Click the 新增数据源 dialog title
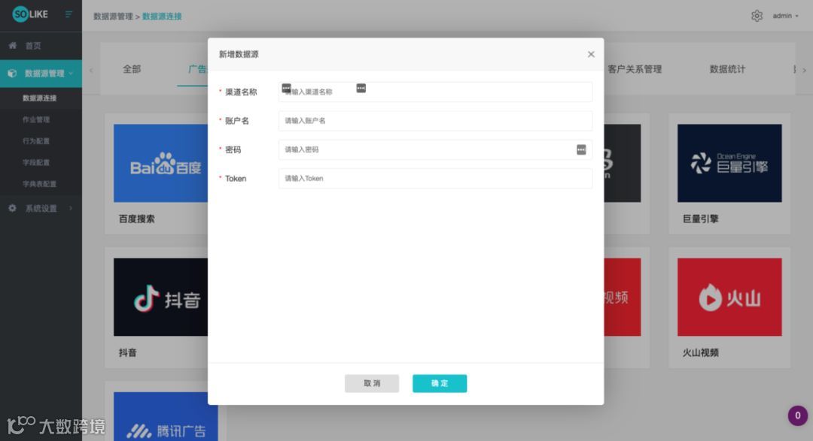 (x=239, y=54)
